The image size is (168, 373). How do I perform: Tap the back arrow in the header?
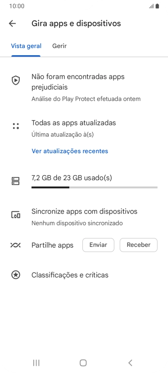point(12,23)
